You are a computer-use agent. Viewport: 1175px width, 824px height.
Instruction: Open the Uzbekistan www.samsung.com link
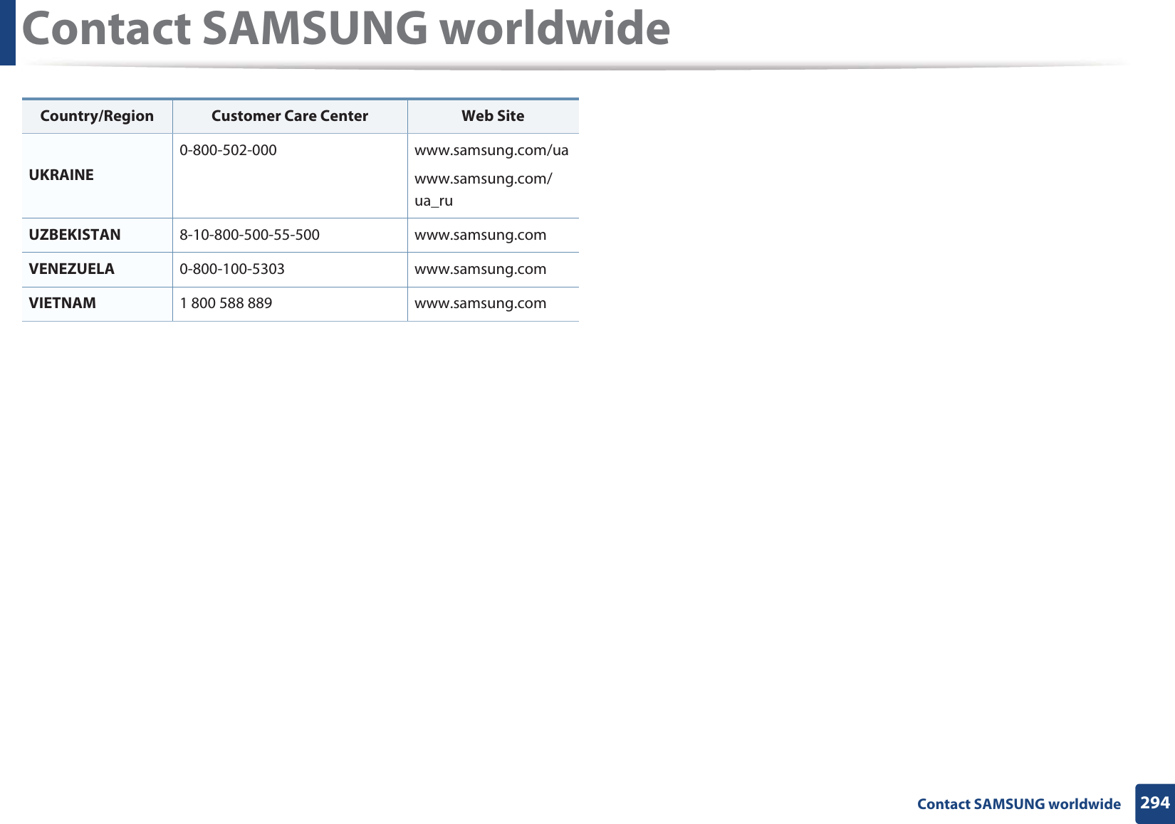[x=480, y=235]
